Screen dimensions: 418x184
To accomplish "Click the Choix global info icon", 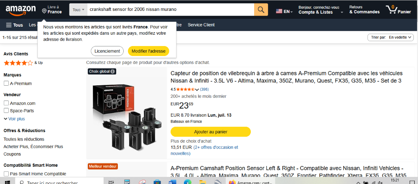I will coord(112,72).
